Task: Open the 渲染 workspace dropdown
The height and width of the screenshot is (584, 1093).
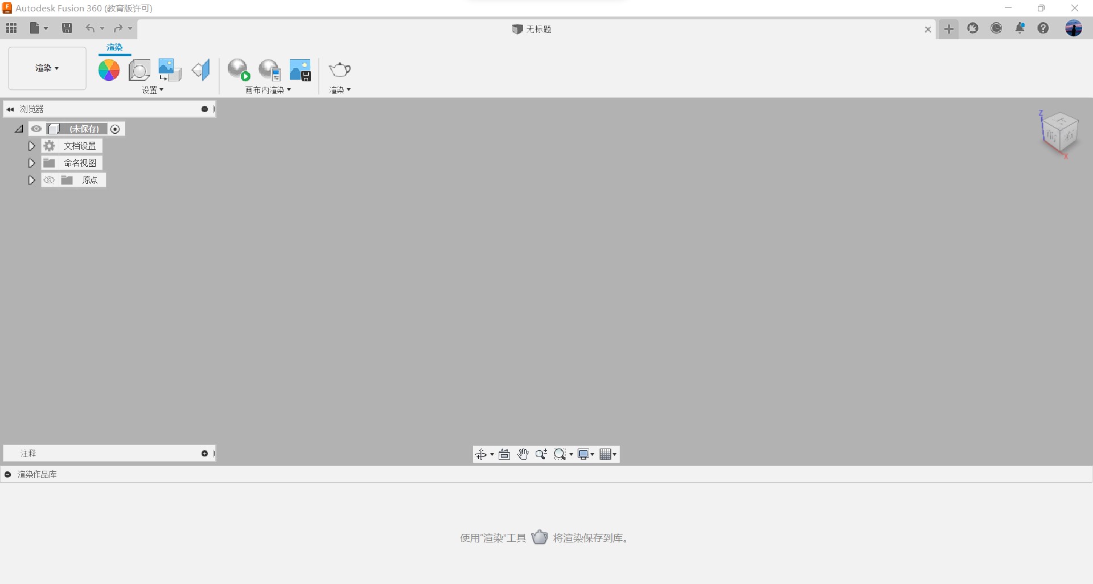Action: 47,68
